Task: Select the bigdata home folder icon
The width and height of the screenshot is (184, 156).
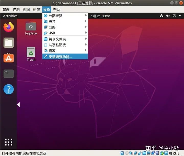Action: coord(31,28)
